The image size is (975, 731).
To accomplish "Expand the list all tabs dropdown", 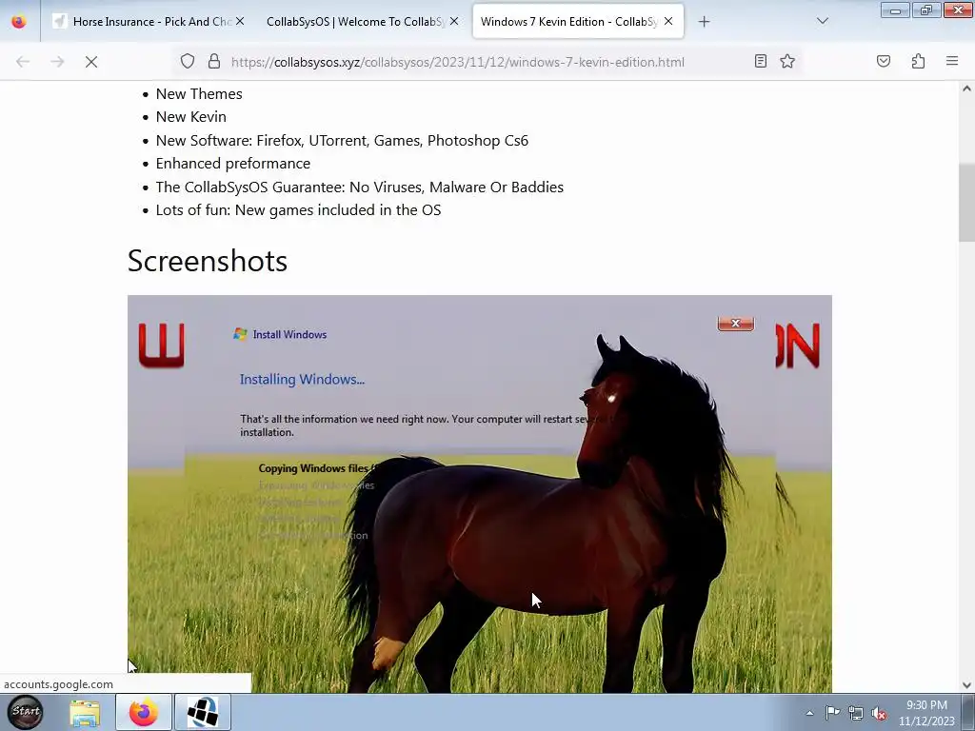I will click(822, 21).
